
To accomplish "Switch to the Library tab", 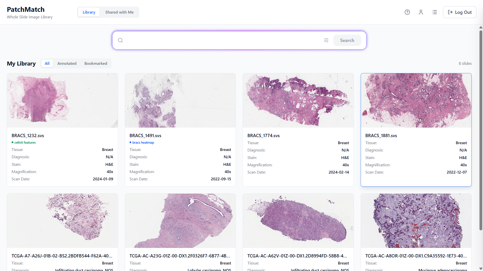I will point(89,12).
